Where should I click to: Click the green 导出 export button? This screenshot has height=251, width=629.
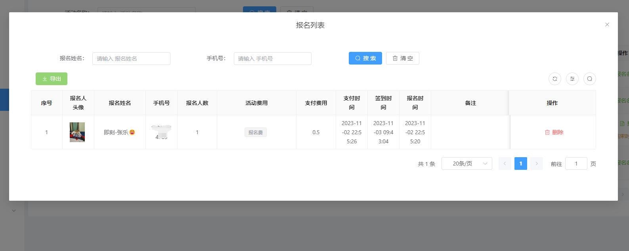(52, 79)
